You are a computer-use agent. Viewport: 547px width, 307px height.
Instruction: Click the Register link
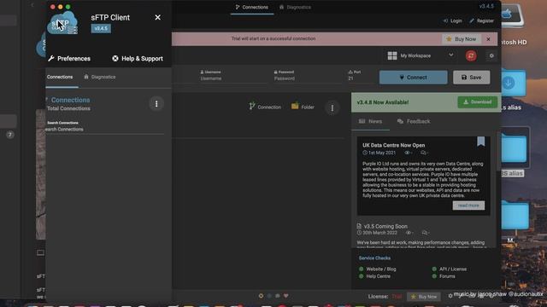pos(482,20)
